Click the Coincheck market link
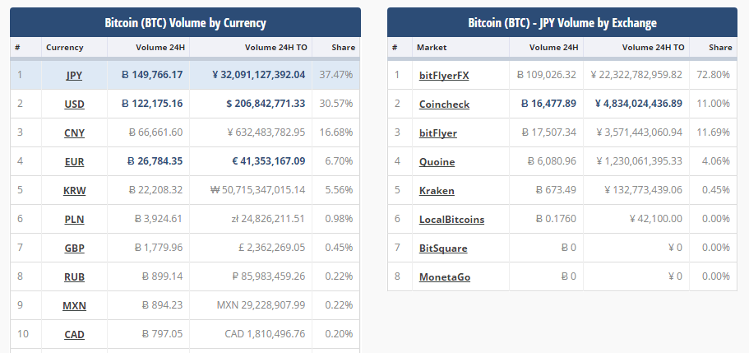Image resolution: width=749 pixels, height=353 pixels. coord(443,105)
